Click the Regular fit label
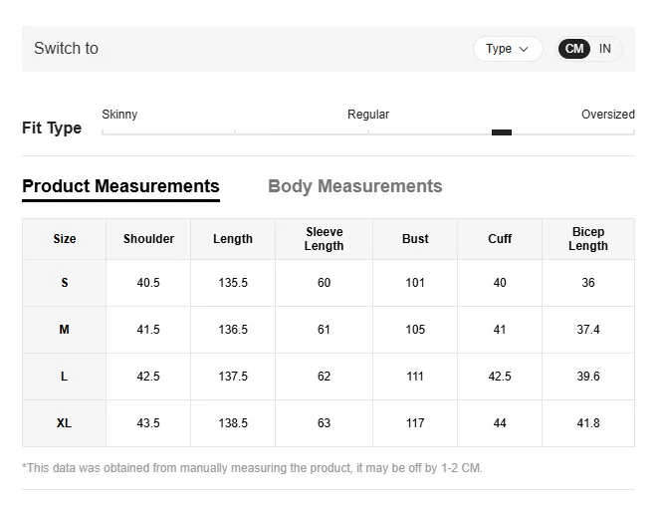Screen dimensions: 660x510 point(368,115)
